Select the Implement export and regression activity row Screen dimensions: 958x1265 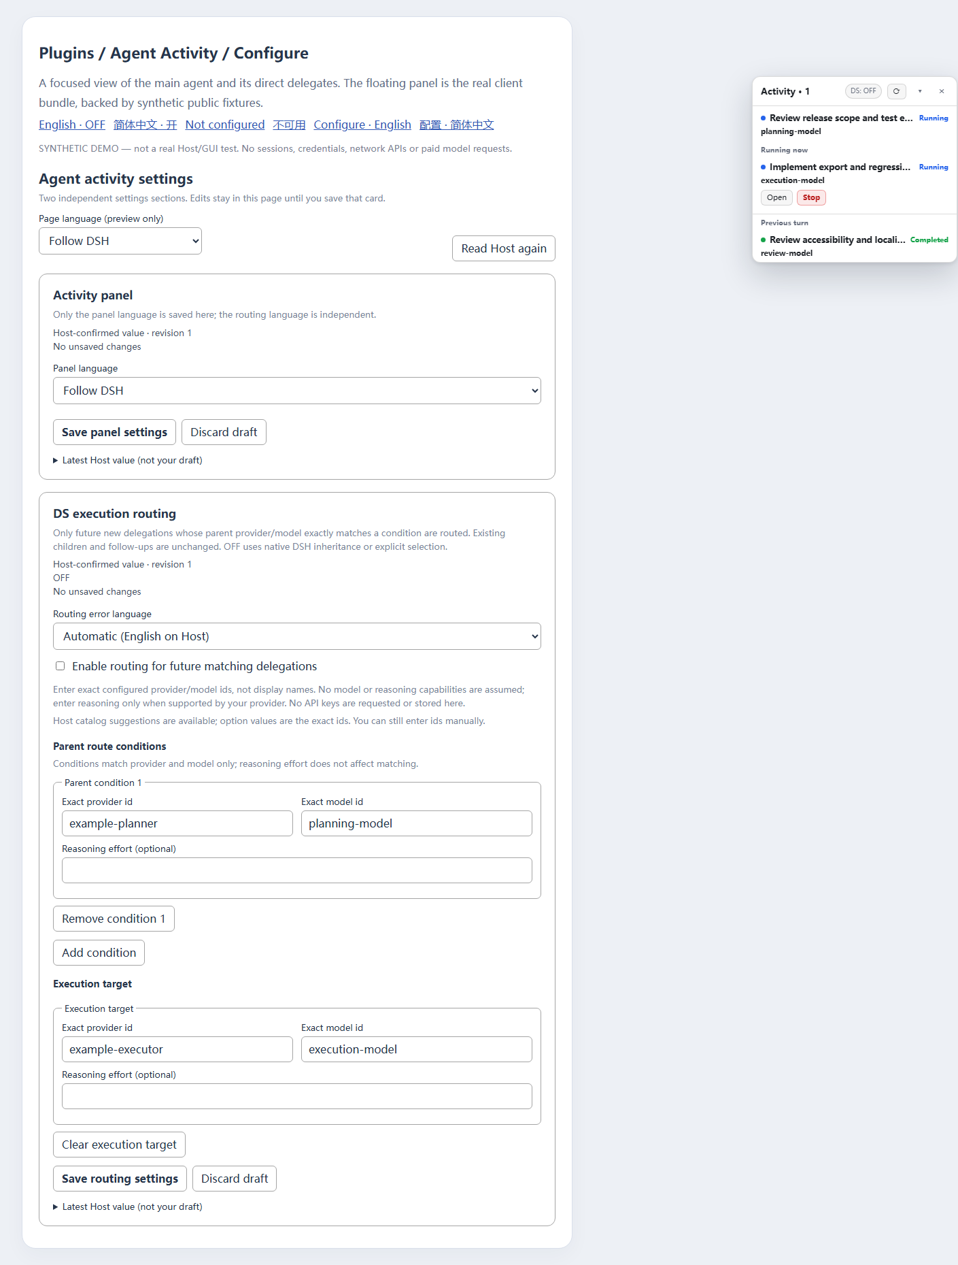(855, 174)
